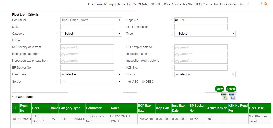
Task: Export results to DOCX file
Action: 233,97
